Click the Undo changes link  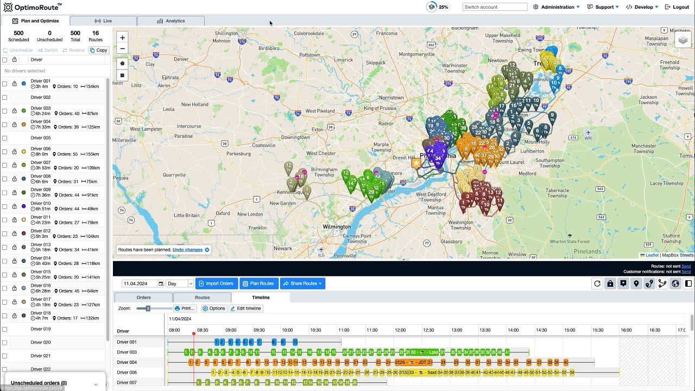[x=187, y=250]
